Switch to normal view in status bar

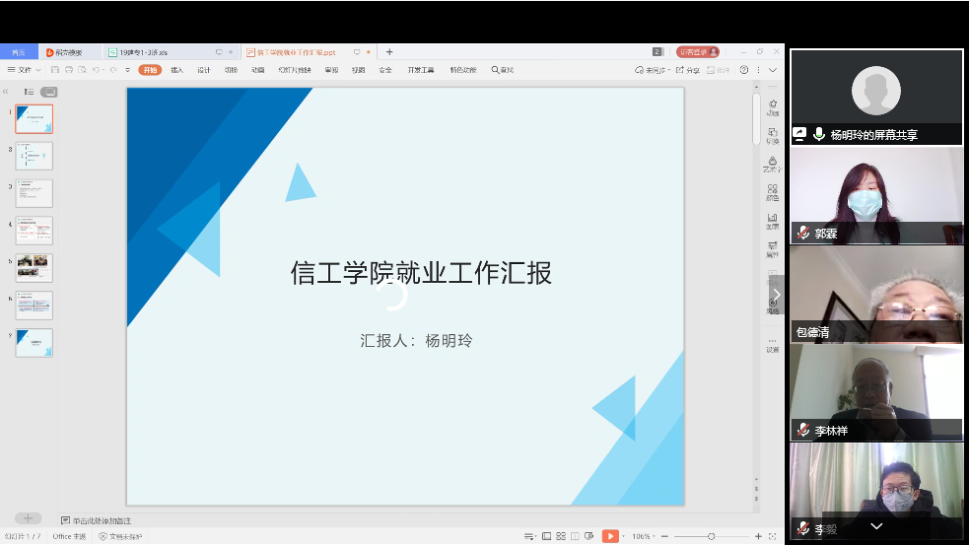click(x=546, y=536)
